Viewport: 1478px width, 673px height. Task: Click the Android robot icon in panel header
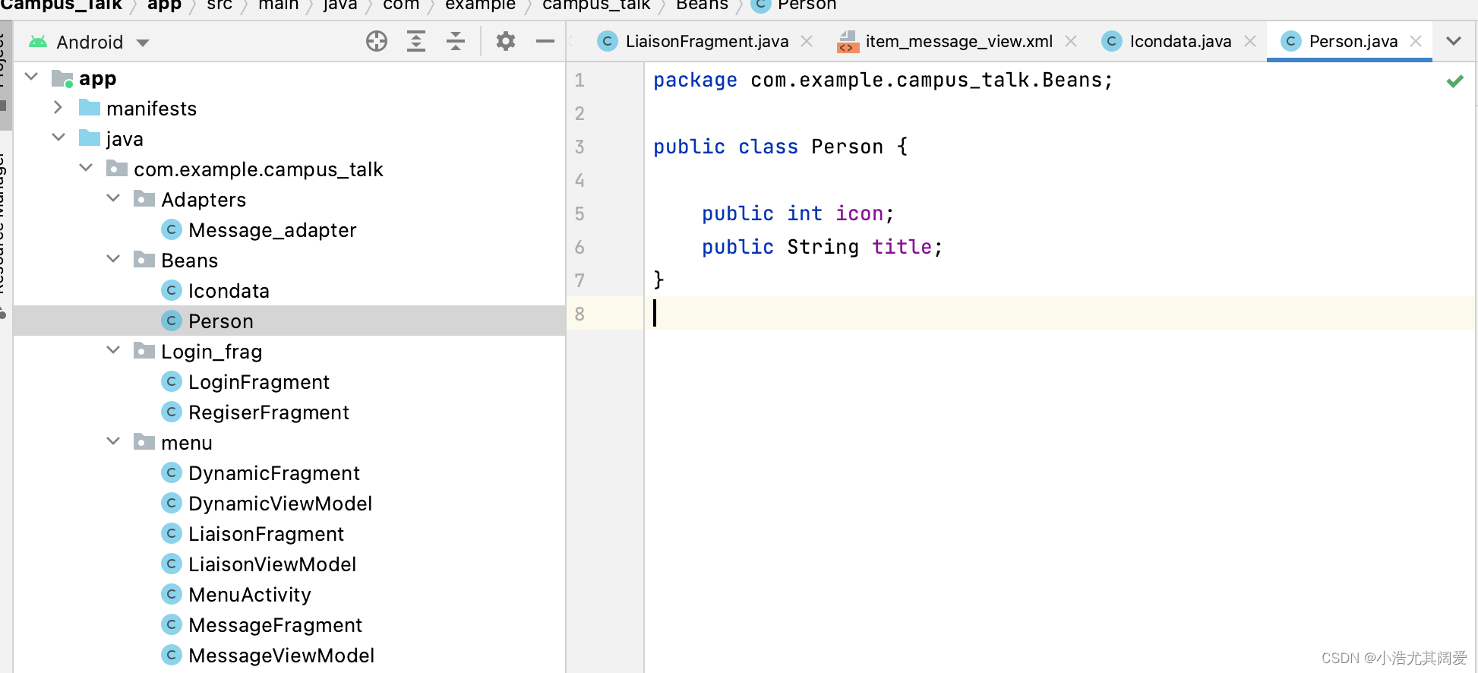coord(38,42)
